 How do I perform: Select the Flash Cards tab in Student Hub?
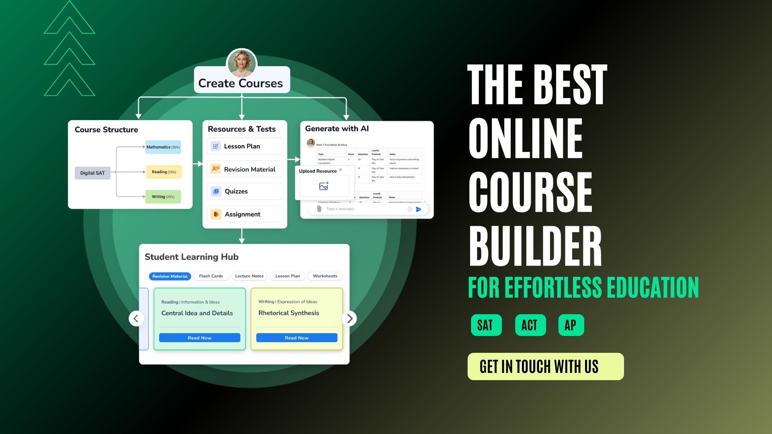211,276
